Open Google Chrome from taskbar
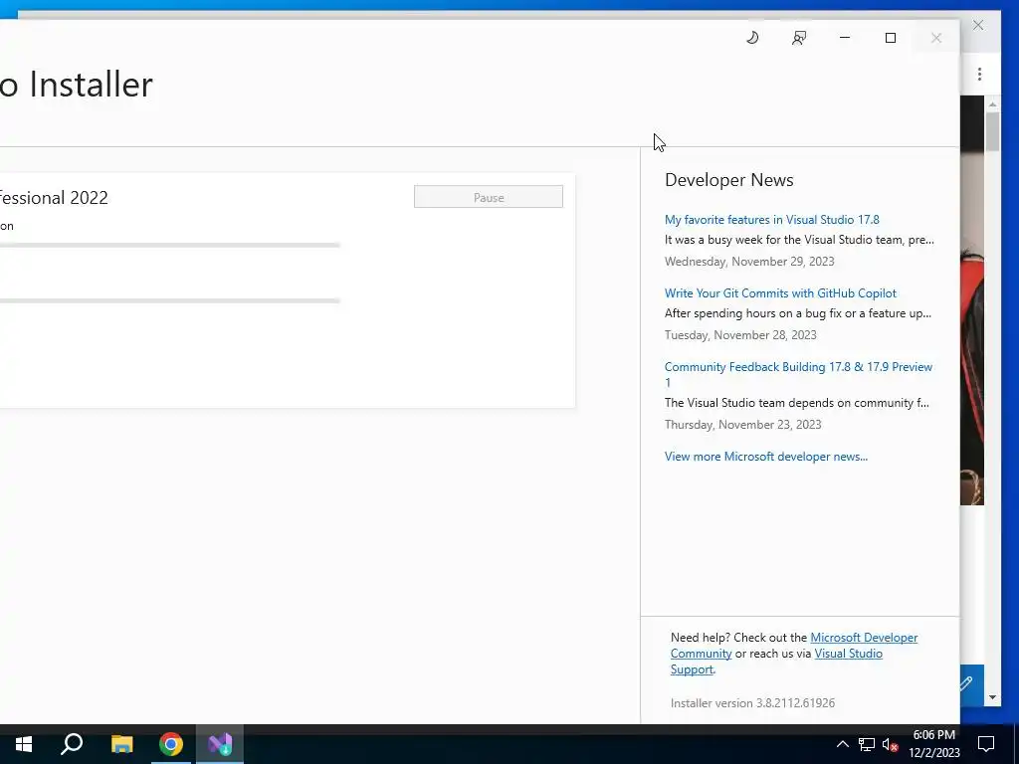Screen dimensions: 1019x764 click(171, 744)
